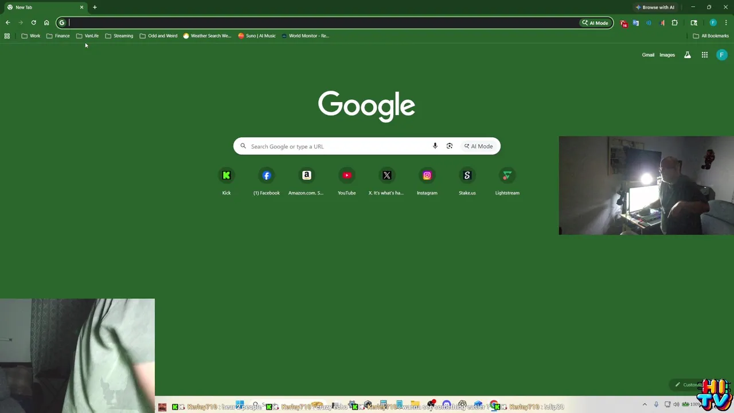Click AI Mode chip in address bar
The height and width of the screenshot is (413, 734).
(595, 23)
